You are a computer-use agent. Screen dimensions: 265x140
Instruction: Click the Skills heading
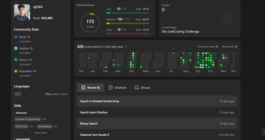(18, 105)
